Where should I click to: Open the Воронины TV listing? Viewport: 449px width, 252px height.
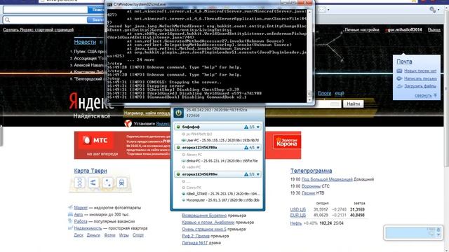tap(311, 186)
